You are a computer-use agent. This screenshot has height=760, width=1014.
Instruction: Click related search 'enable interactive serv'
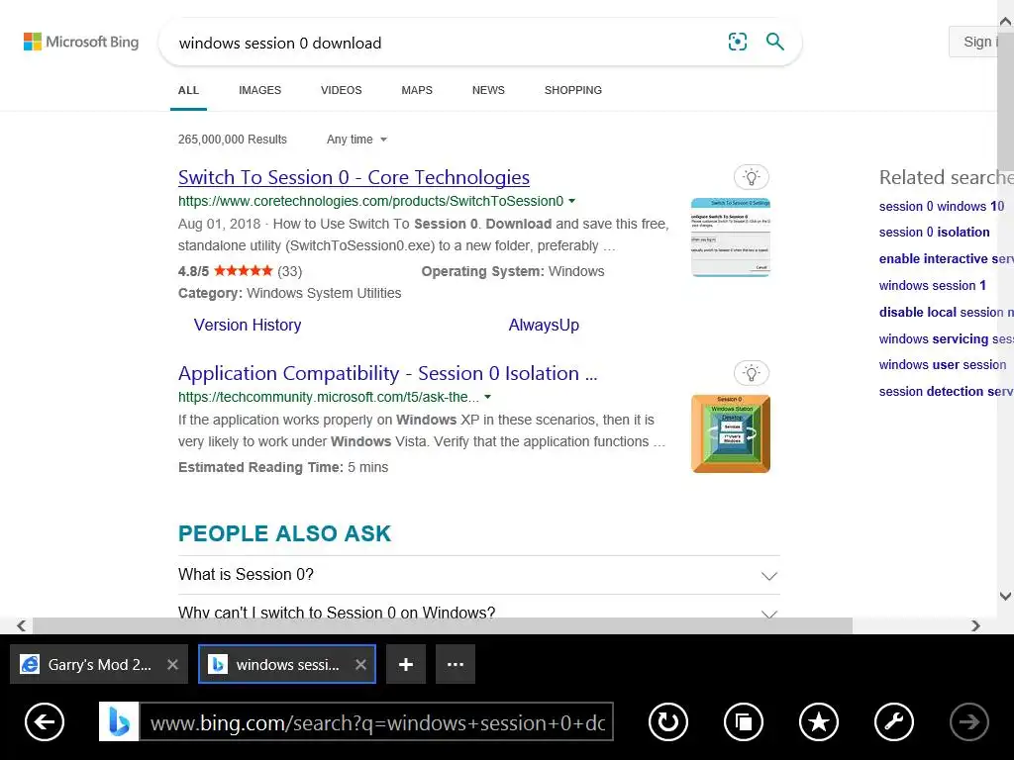946,258
